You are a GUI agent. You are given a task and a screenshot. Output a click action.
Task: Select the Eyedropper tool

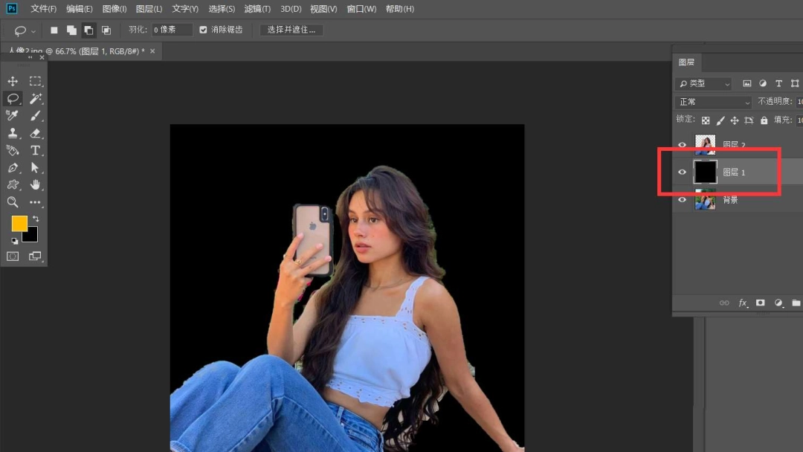[13, 116]
